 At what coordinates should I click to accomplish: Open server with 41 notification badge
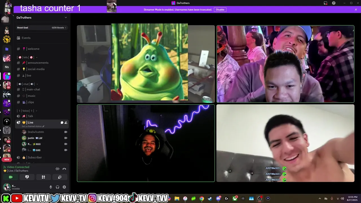click(7, 139)
